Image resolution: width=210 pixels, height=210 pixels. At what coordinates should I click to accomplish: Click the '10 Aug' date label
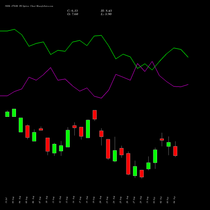[x=47, y=200]
